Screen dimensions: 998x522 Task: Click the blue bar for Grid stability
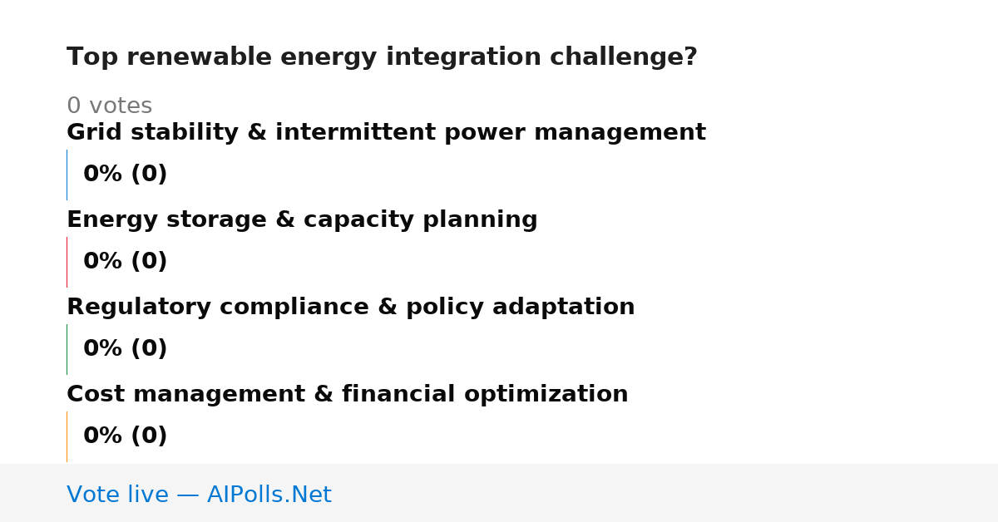click(67, 175)
